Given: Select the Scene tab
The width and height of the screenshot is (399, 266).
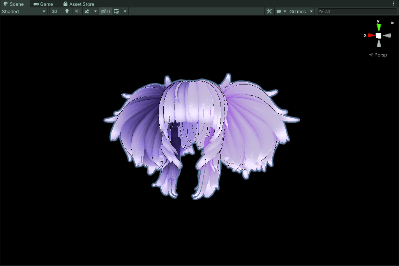Looking at the screenshot, I should [14, 4].
